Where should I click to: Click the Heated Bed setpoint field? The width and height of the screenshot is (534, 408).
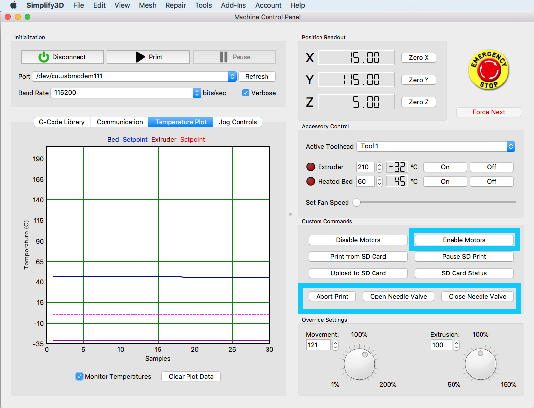(366, 182)
